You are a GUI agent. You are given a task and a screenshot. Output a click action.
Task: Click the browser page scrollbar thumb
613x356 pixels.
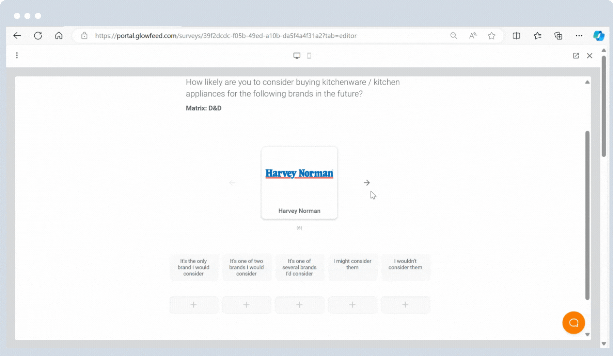tap(604, 106)
